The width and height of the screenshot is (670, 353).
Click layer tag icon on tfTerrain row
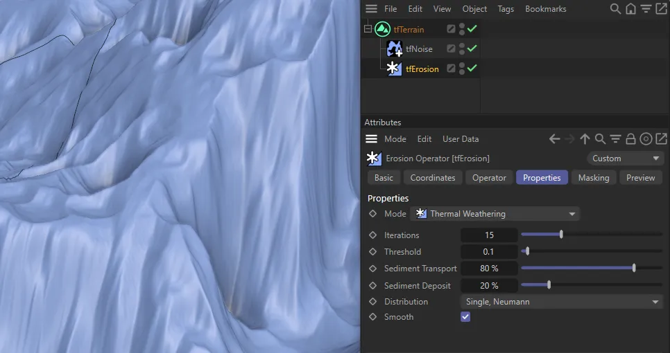(451, 28)
